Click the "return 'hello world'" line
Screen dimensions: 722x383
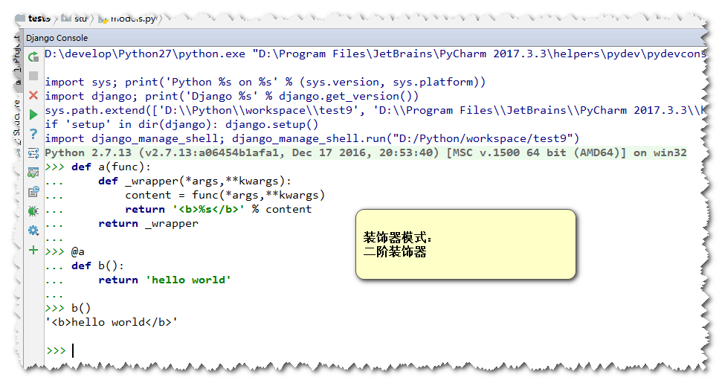(x=165, y=280)
